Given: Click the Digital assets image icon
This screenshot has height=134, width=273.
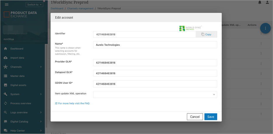Looking at the screenshot, I should click(6, 85).
